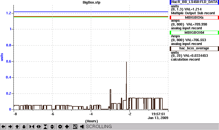Click the plus toolbar icon

coord(67,127)
